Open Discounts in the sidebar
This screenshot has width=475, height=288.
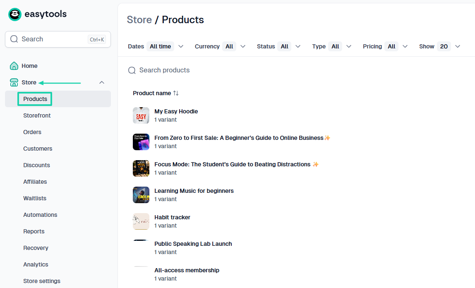(x=37, y=165)
